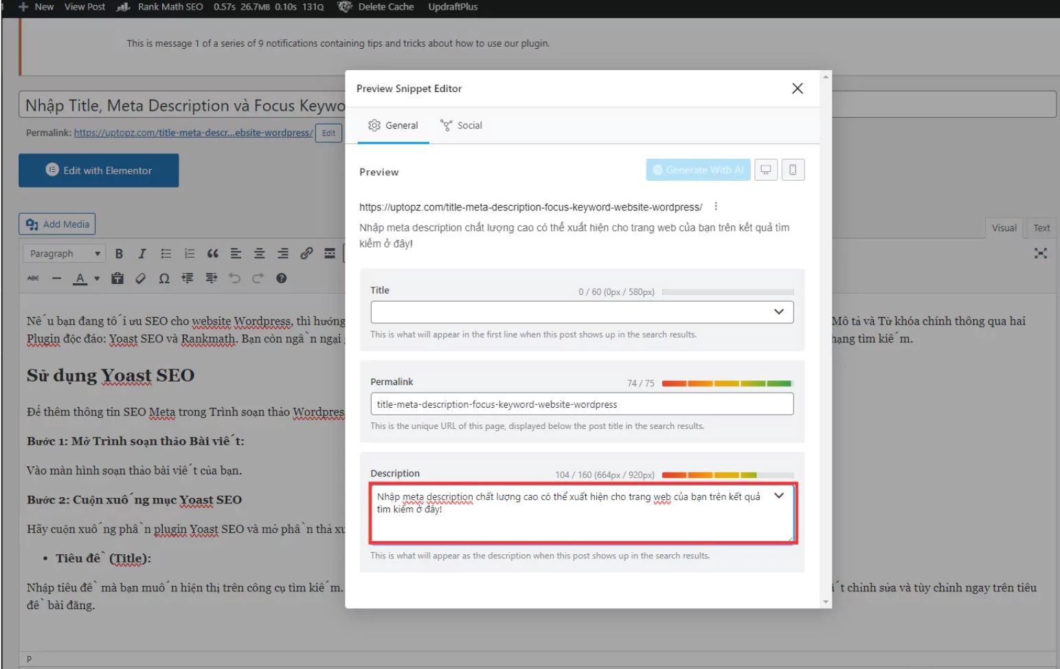This screenshot has width=1060, height=669.
Task: Insert or edit a link
Action: point(306,254)
